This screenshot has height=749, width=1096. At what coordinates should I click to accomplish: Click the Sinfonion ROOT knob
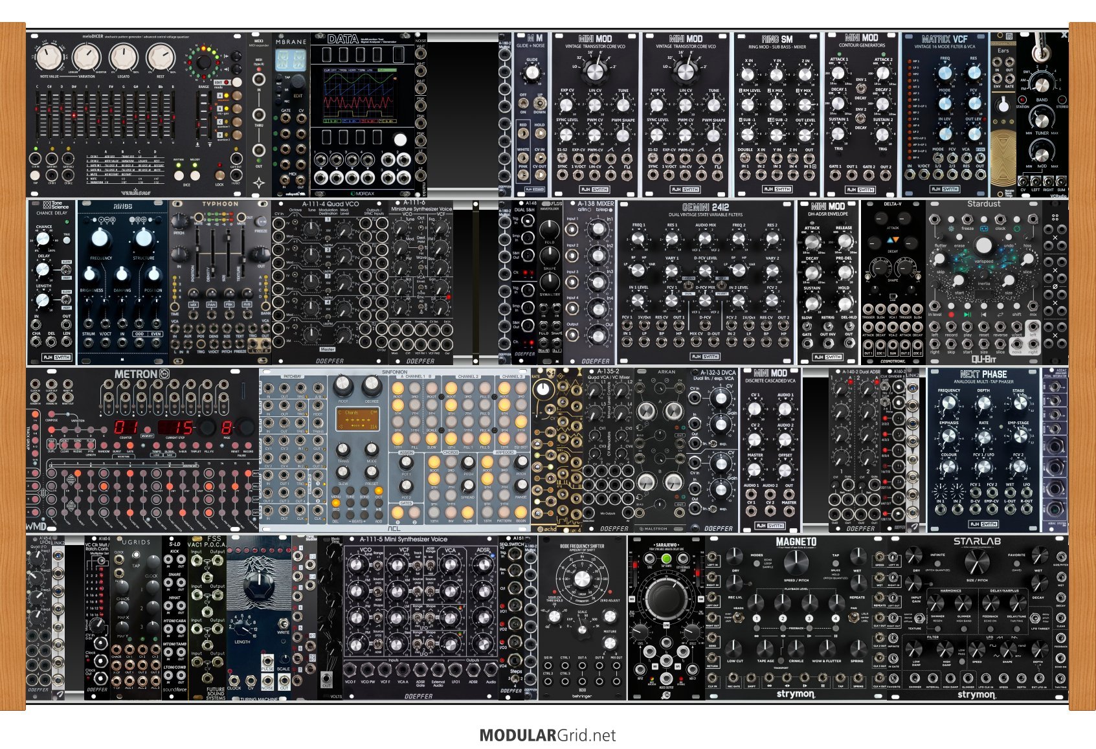pyautogui.click(x=342, y=386)
